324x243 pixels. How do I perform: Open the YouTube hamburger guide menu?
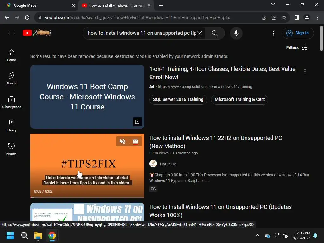coord(11,33)
